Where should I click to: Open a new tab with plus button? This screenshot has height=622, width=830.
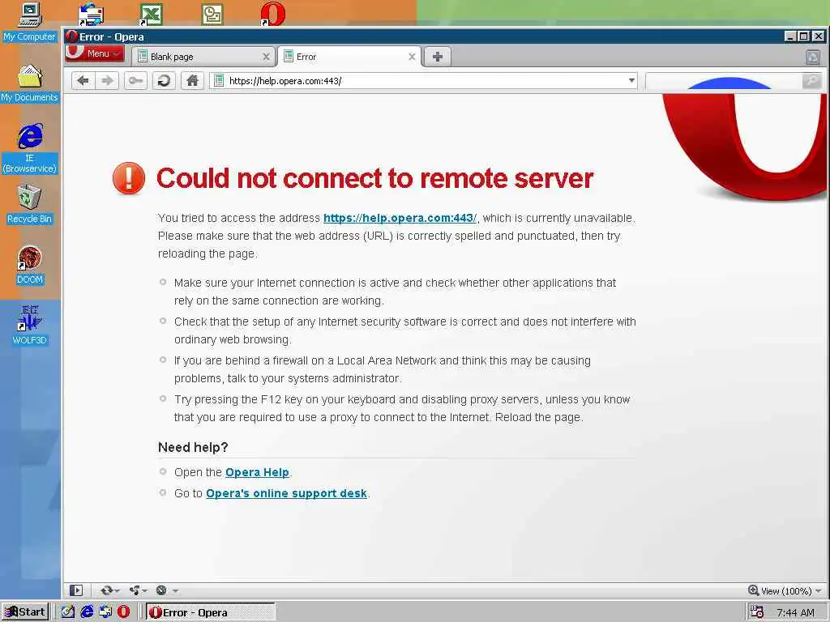(x=437, y=57)
